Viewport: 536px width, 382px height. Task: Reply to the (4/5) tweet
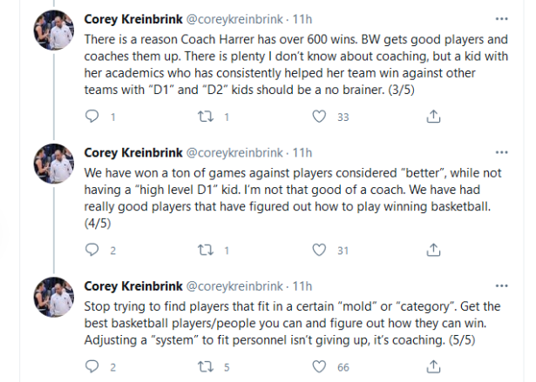pyautogui.click(x=94, y=251)
